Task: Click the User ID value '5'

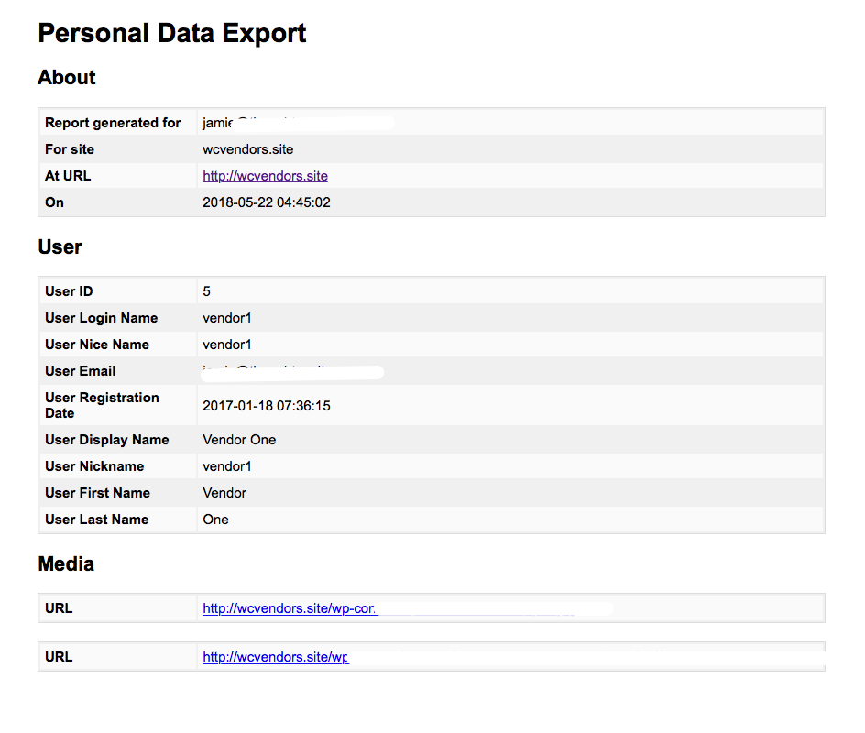Action: click(x=206, y=291)
